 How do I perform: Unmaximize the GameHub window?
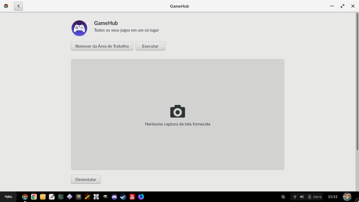coord(342,6)
